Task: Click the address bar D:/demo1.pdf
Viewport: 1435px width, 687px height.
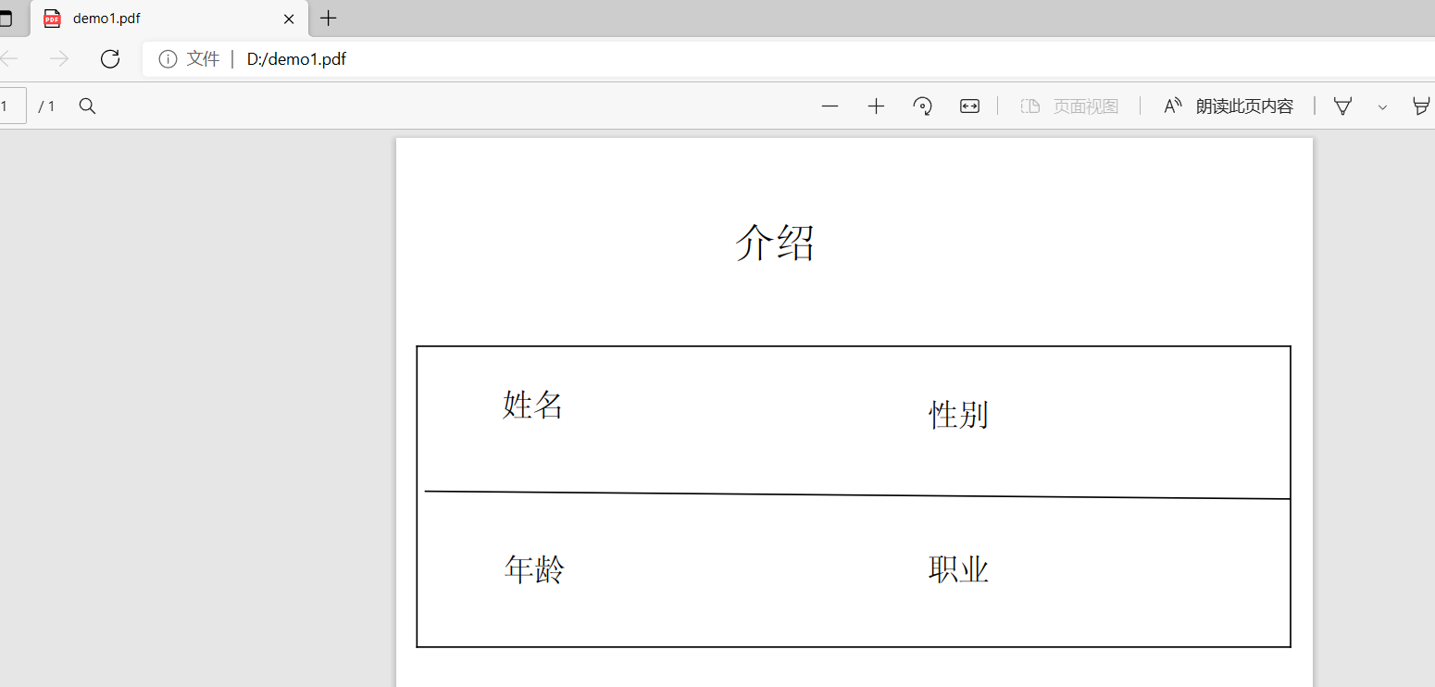Action: (x=296, y=59)
